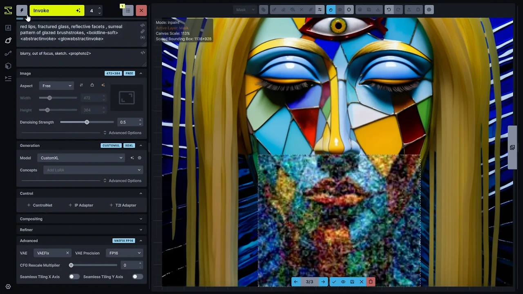523x294 pixels.
Task: Open the canvas settings gear icon
Action: 429,10
